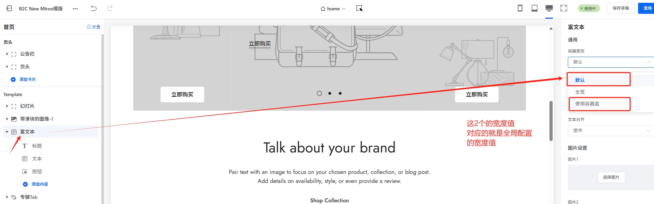Collapse the 富文本 section
Viewport: 654px width, 204px height.
(x=7, y=132)
